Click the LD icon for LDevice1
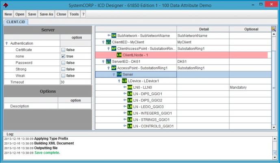Screen dimensions: 280x163 124,81
